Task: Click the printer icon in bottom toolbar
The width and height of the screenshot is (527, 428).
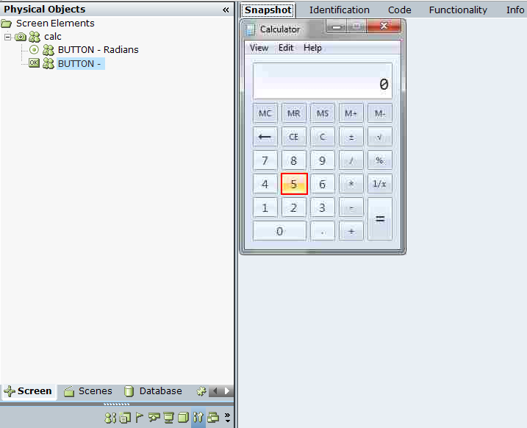Action: pyautogui.click(x=213, y=418)
